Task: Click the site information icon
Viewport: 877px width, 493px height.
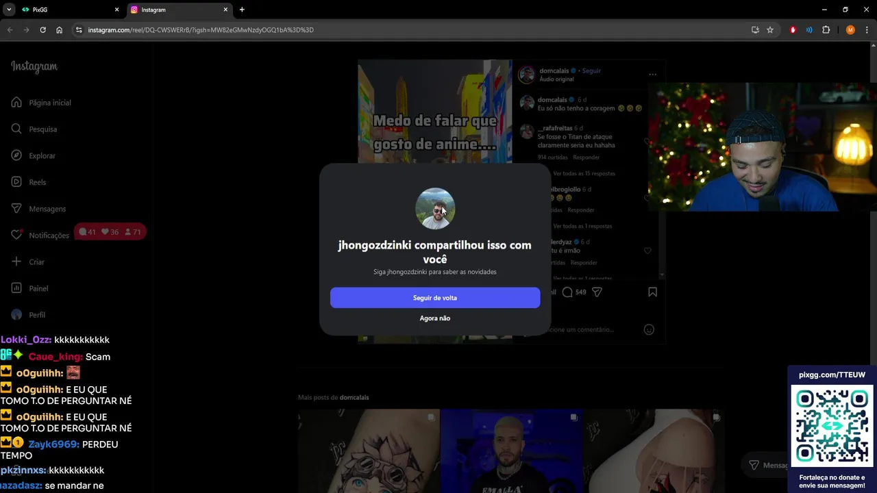Action: 79,30
